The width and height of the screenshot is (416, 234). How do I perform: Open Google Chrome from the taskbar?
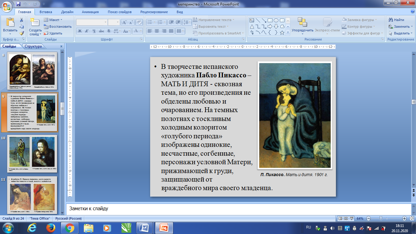tap(69, 228)
